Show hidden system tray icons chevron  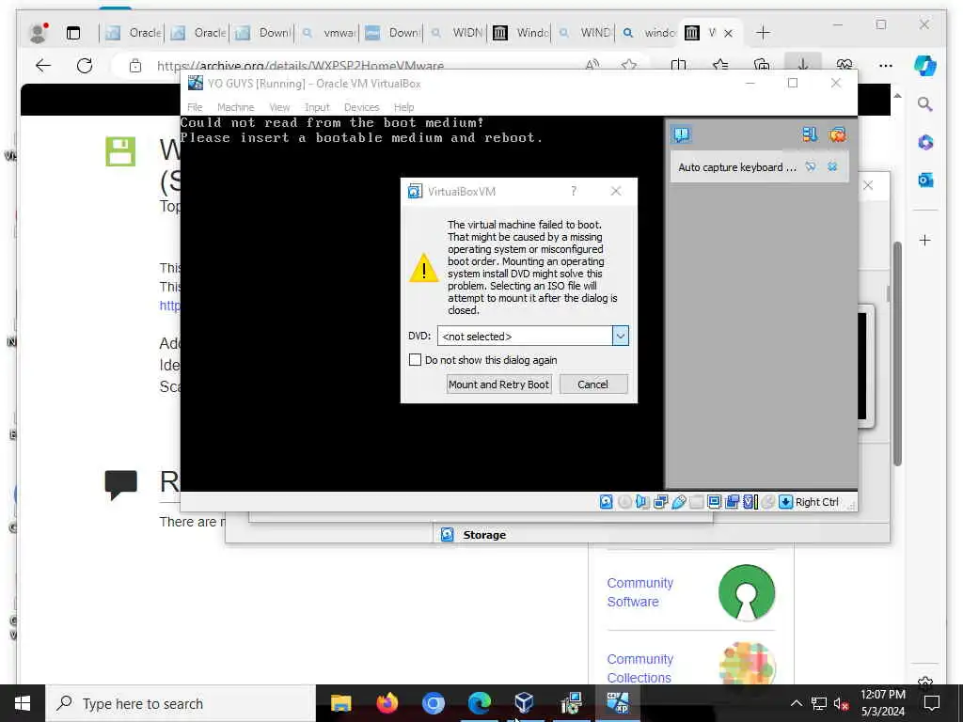coord(796,703)
